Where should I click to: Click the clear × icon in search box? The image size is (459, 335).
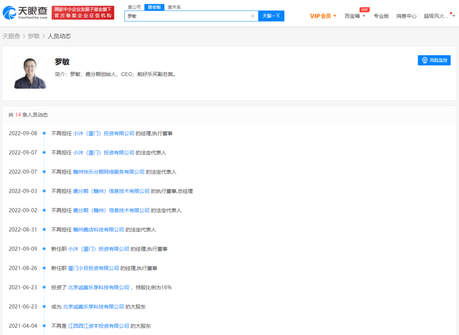click(252, 16)
